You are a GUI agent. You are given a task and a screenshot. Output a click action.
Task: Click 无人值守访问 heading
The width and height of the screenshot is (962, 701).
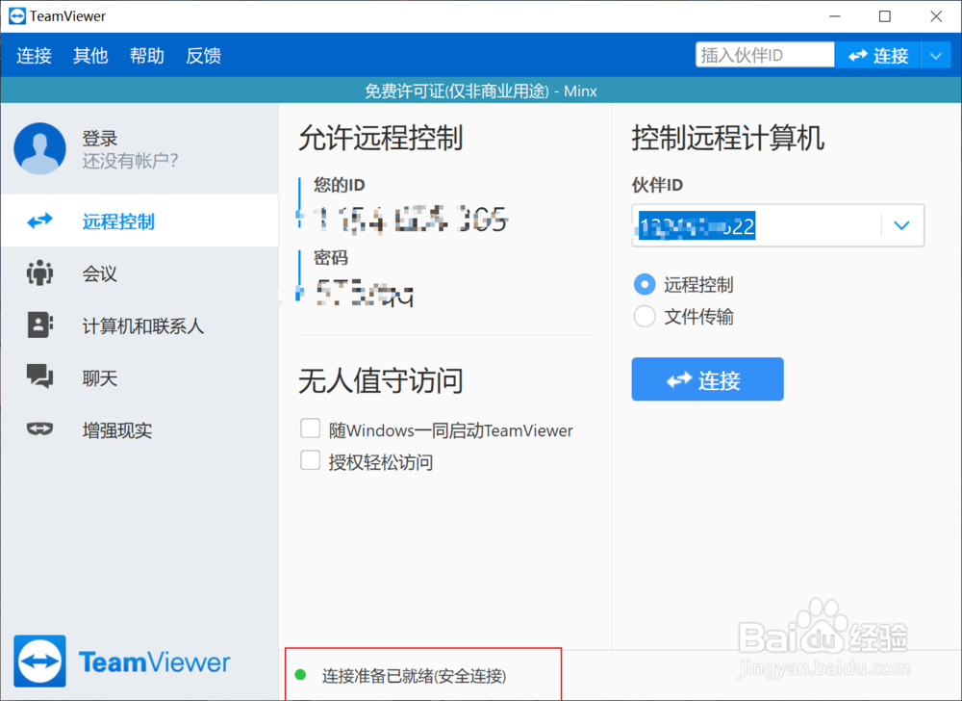pos(380,380)
